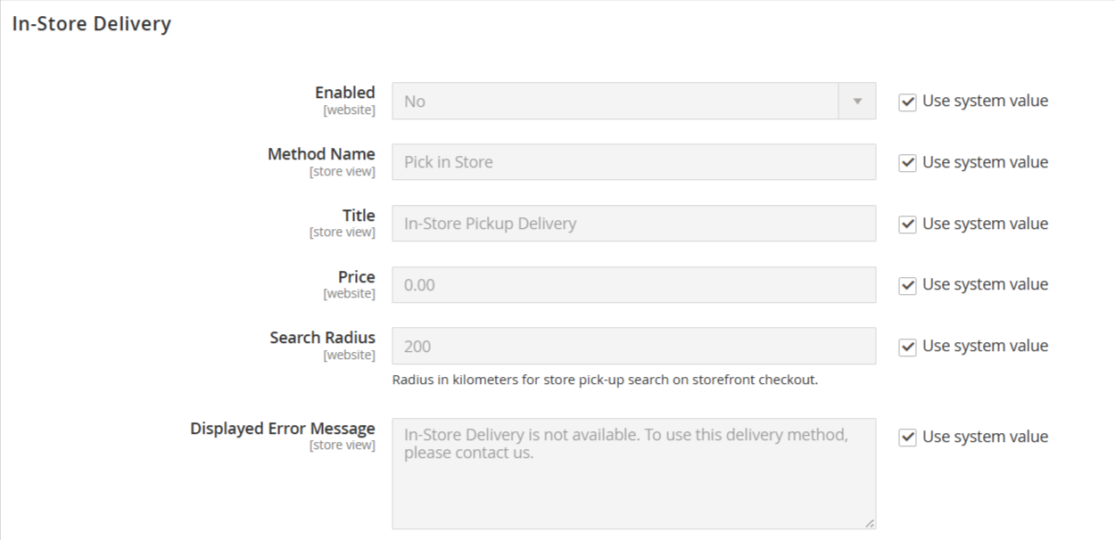Uncheck Use system value for Method Name
The width and height of the screenshot is (1115, 540).
tap(907, 163)
